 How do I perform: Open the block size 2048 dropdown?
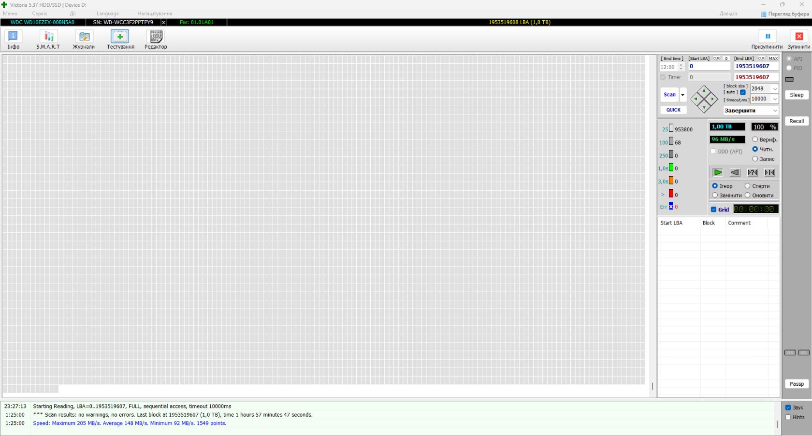(775, 89)
